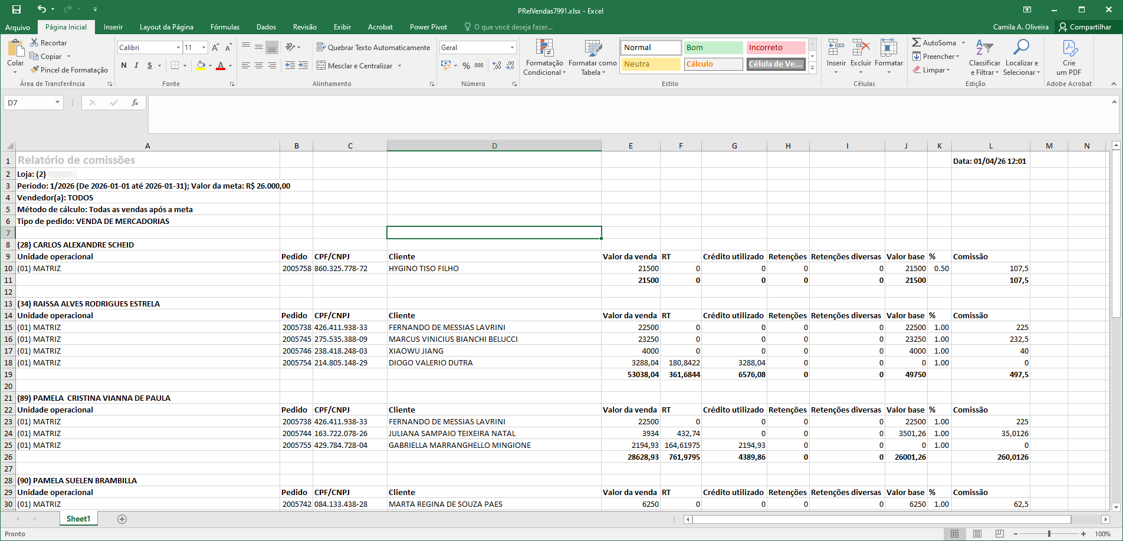
Task: Click the AutoSoma sigma icon
Action: pyautogui.click(x=916, y=42)
